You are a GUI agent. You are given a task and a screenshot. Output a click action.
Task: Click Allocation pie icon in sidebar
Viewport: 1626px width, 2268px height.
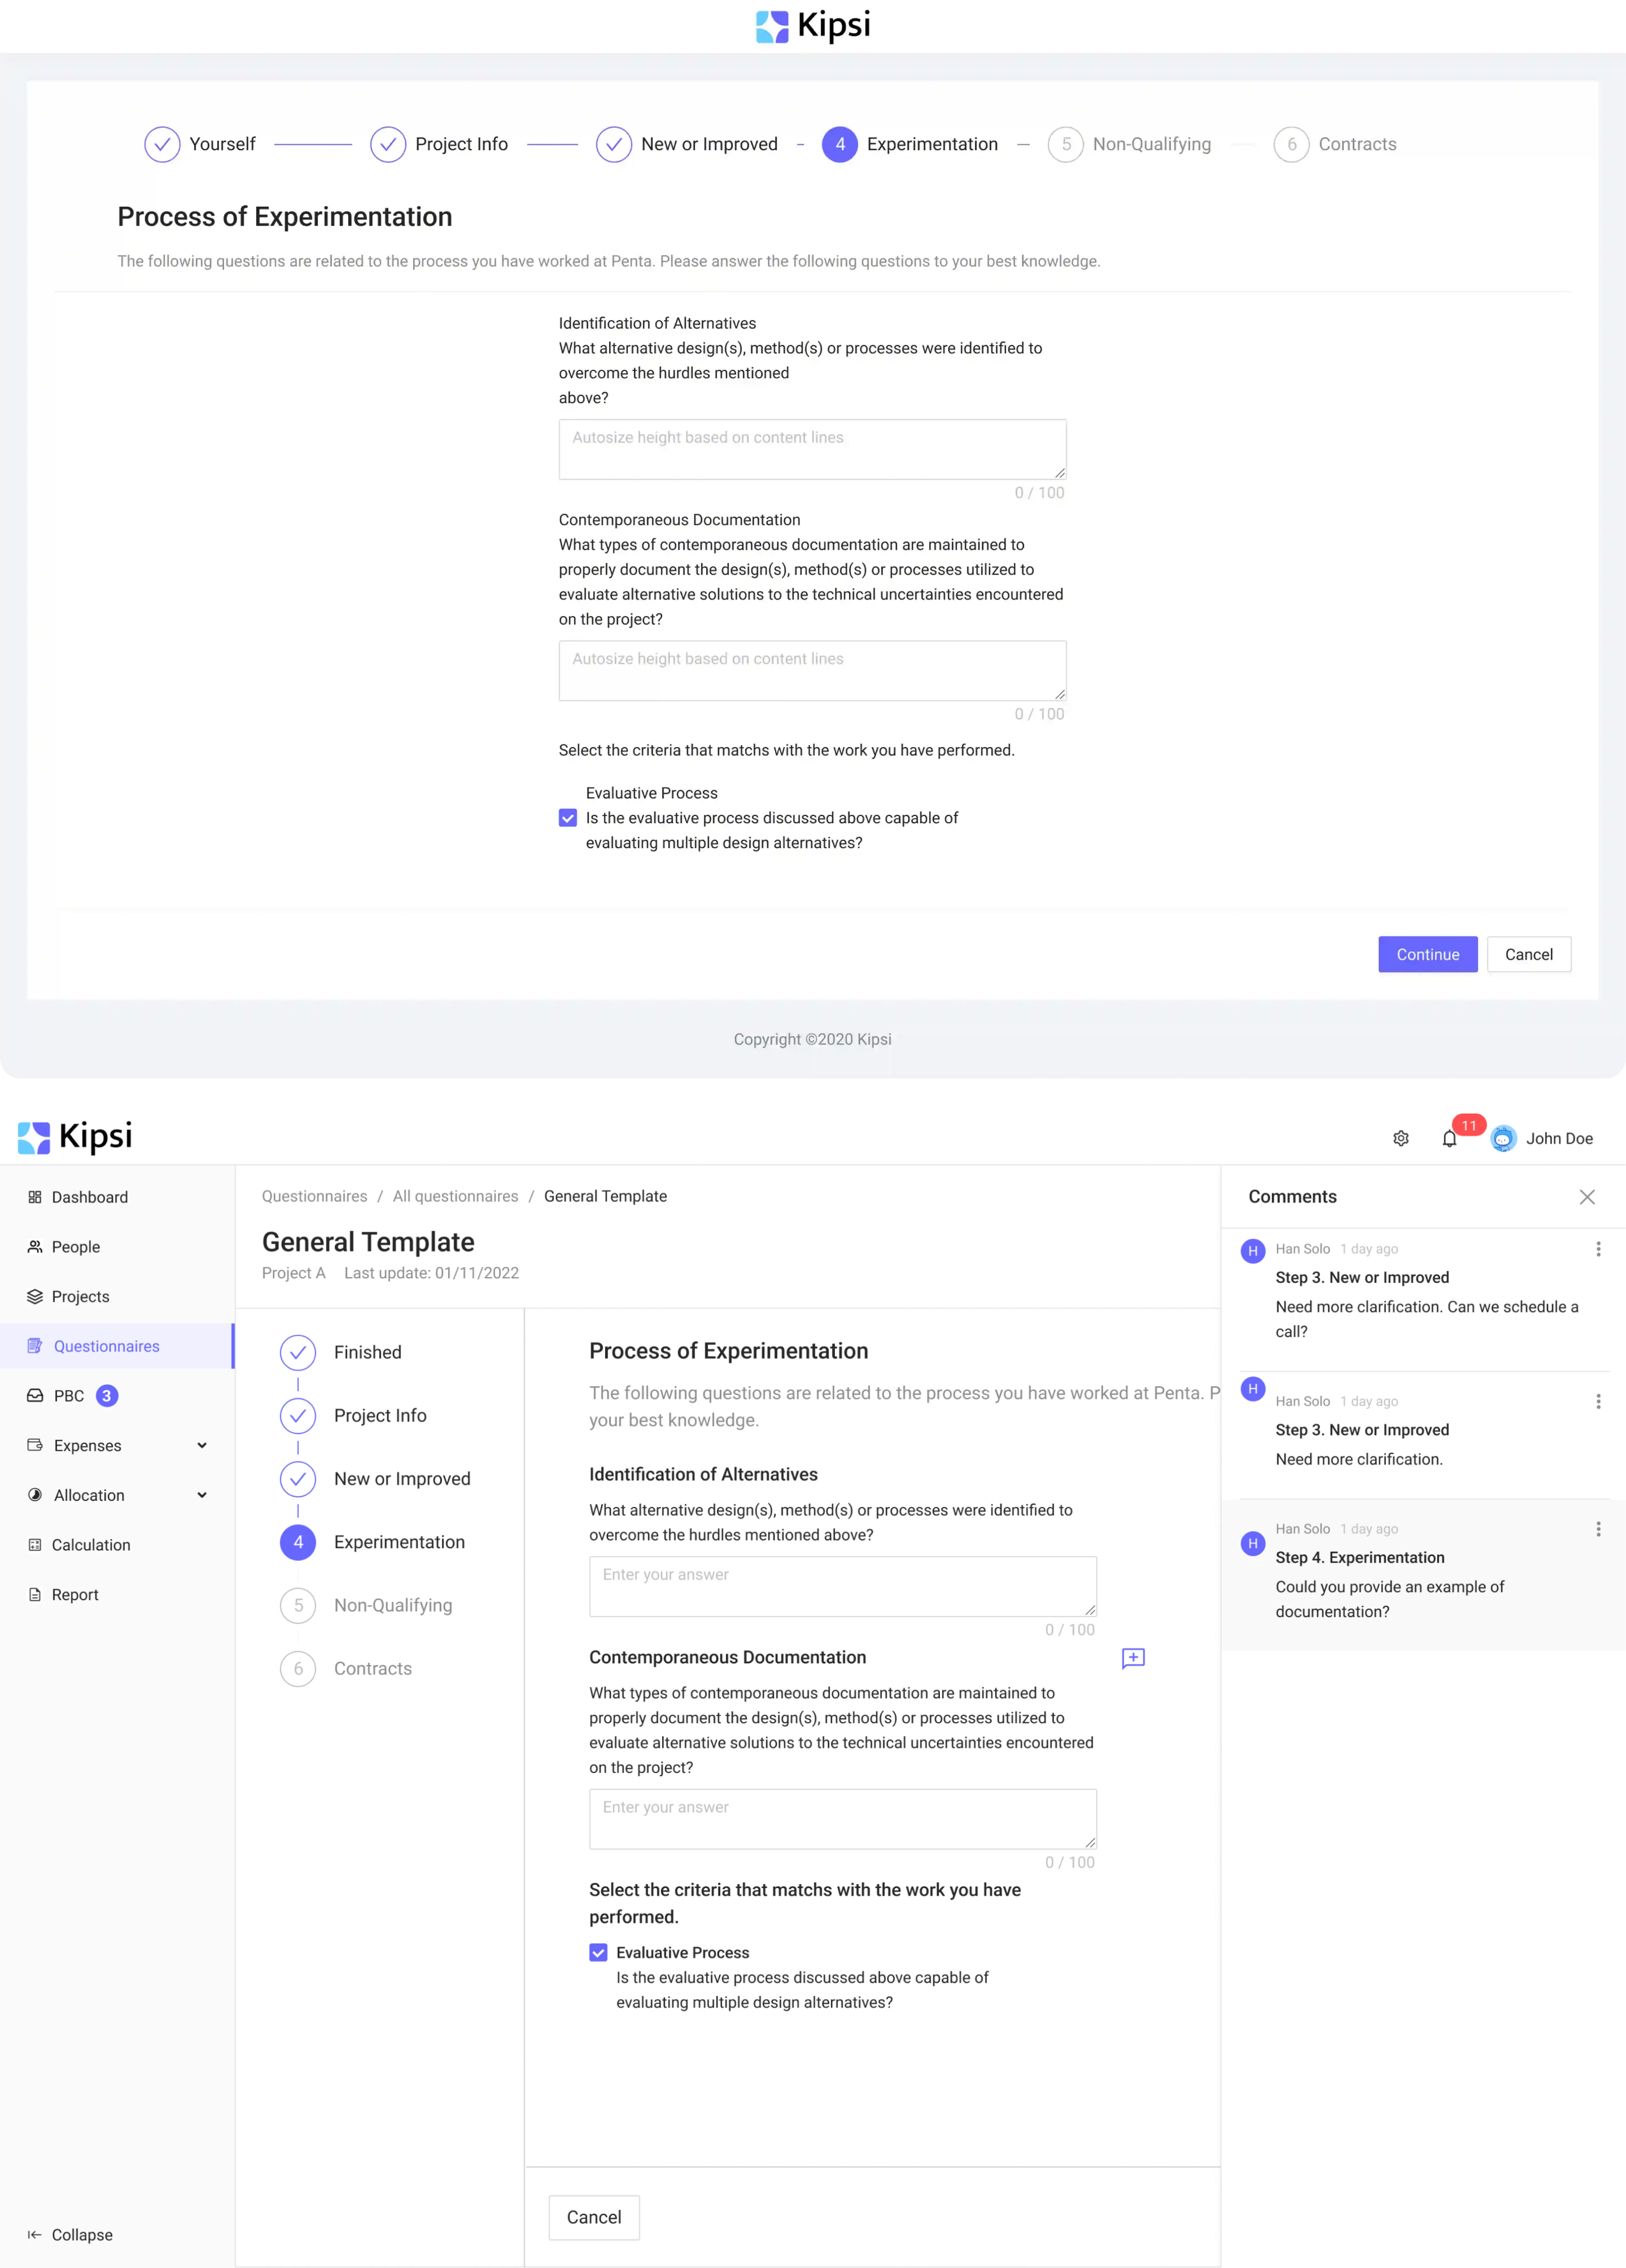pos(35,1495)
